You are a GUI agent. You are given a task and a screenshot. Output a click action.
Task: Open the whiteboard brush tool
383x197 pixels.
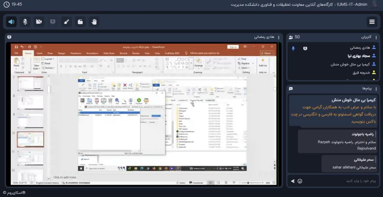pos(66,22)
